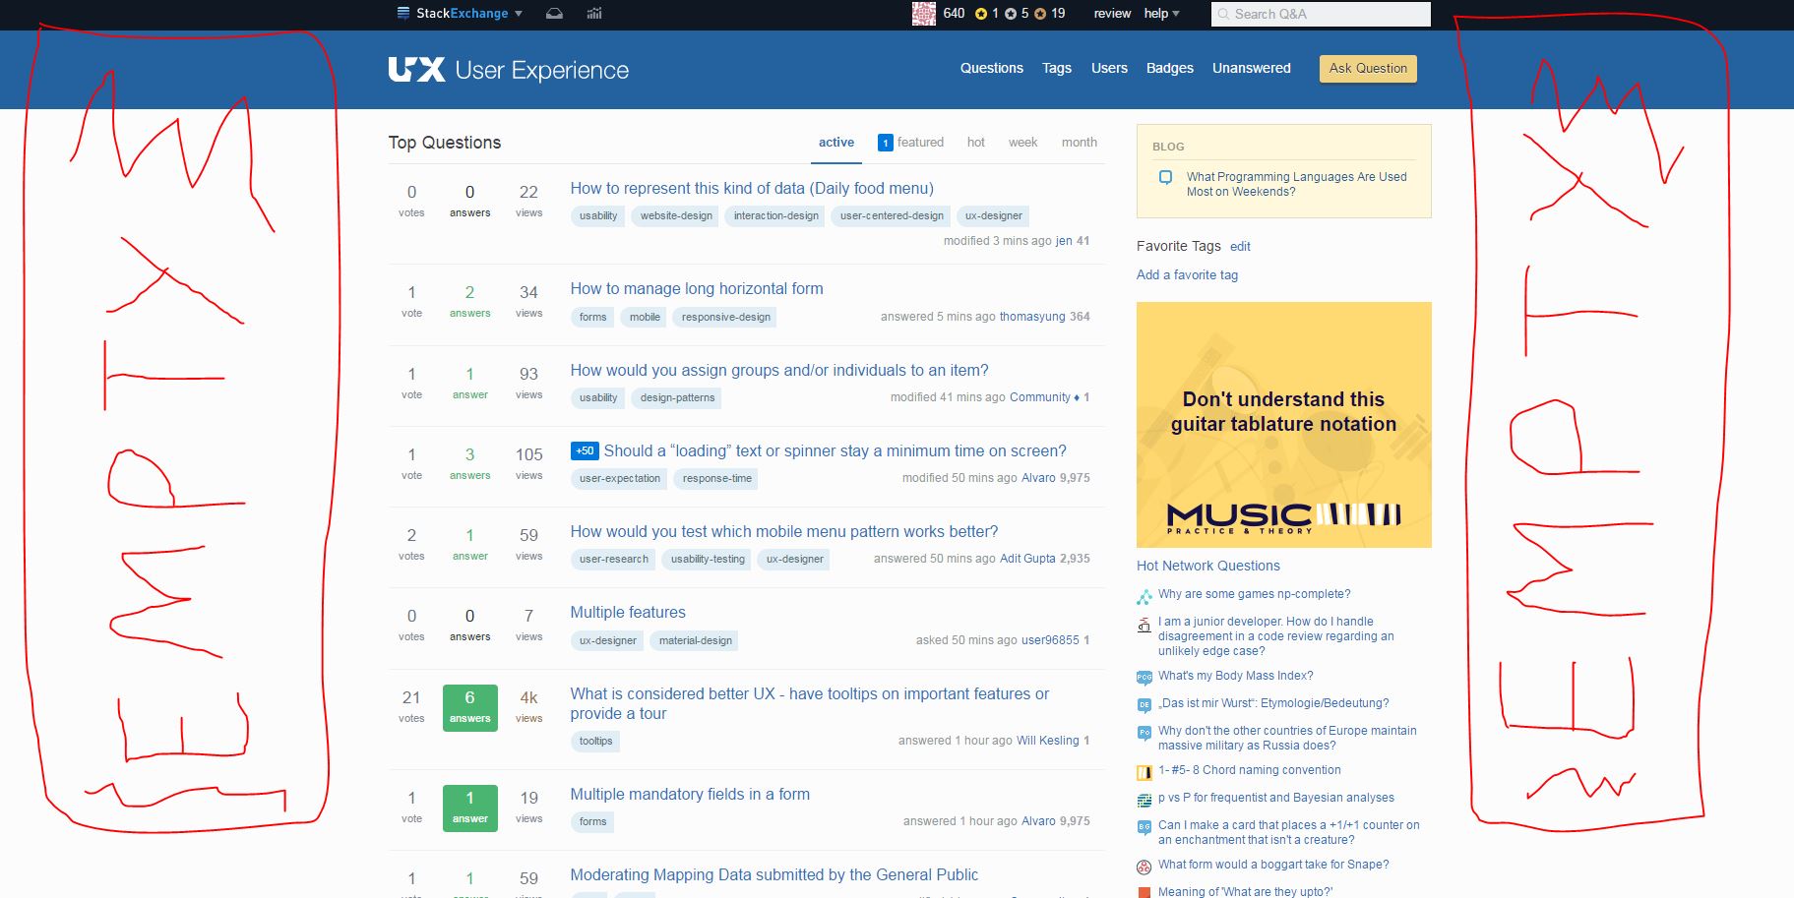Focus the Search Q&A field
The height and width of the screenshot is (898, 1794).
[1321, 14]
